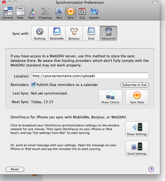Open the iCal preferences pane

[82, 13]
